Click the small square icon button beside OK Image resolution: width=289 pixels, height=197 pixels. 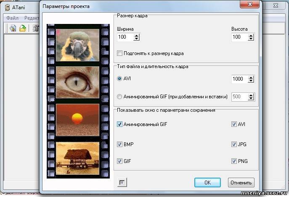(122, 182)
